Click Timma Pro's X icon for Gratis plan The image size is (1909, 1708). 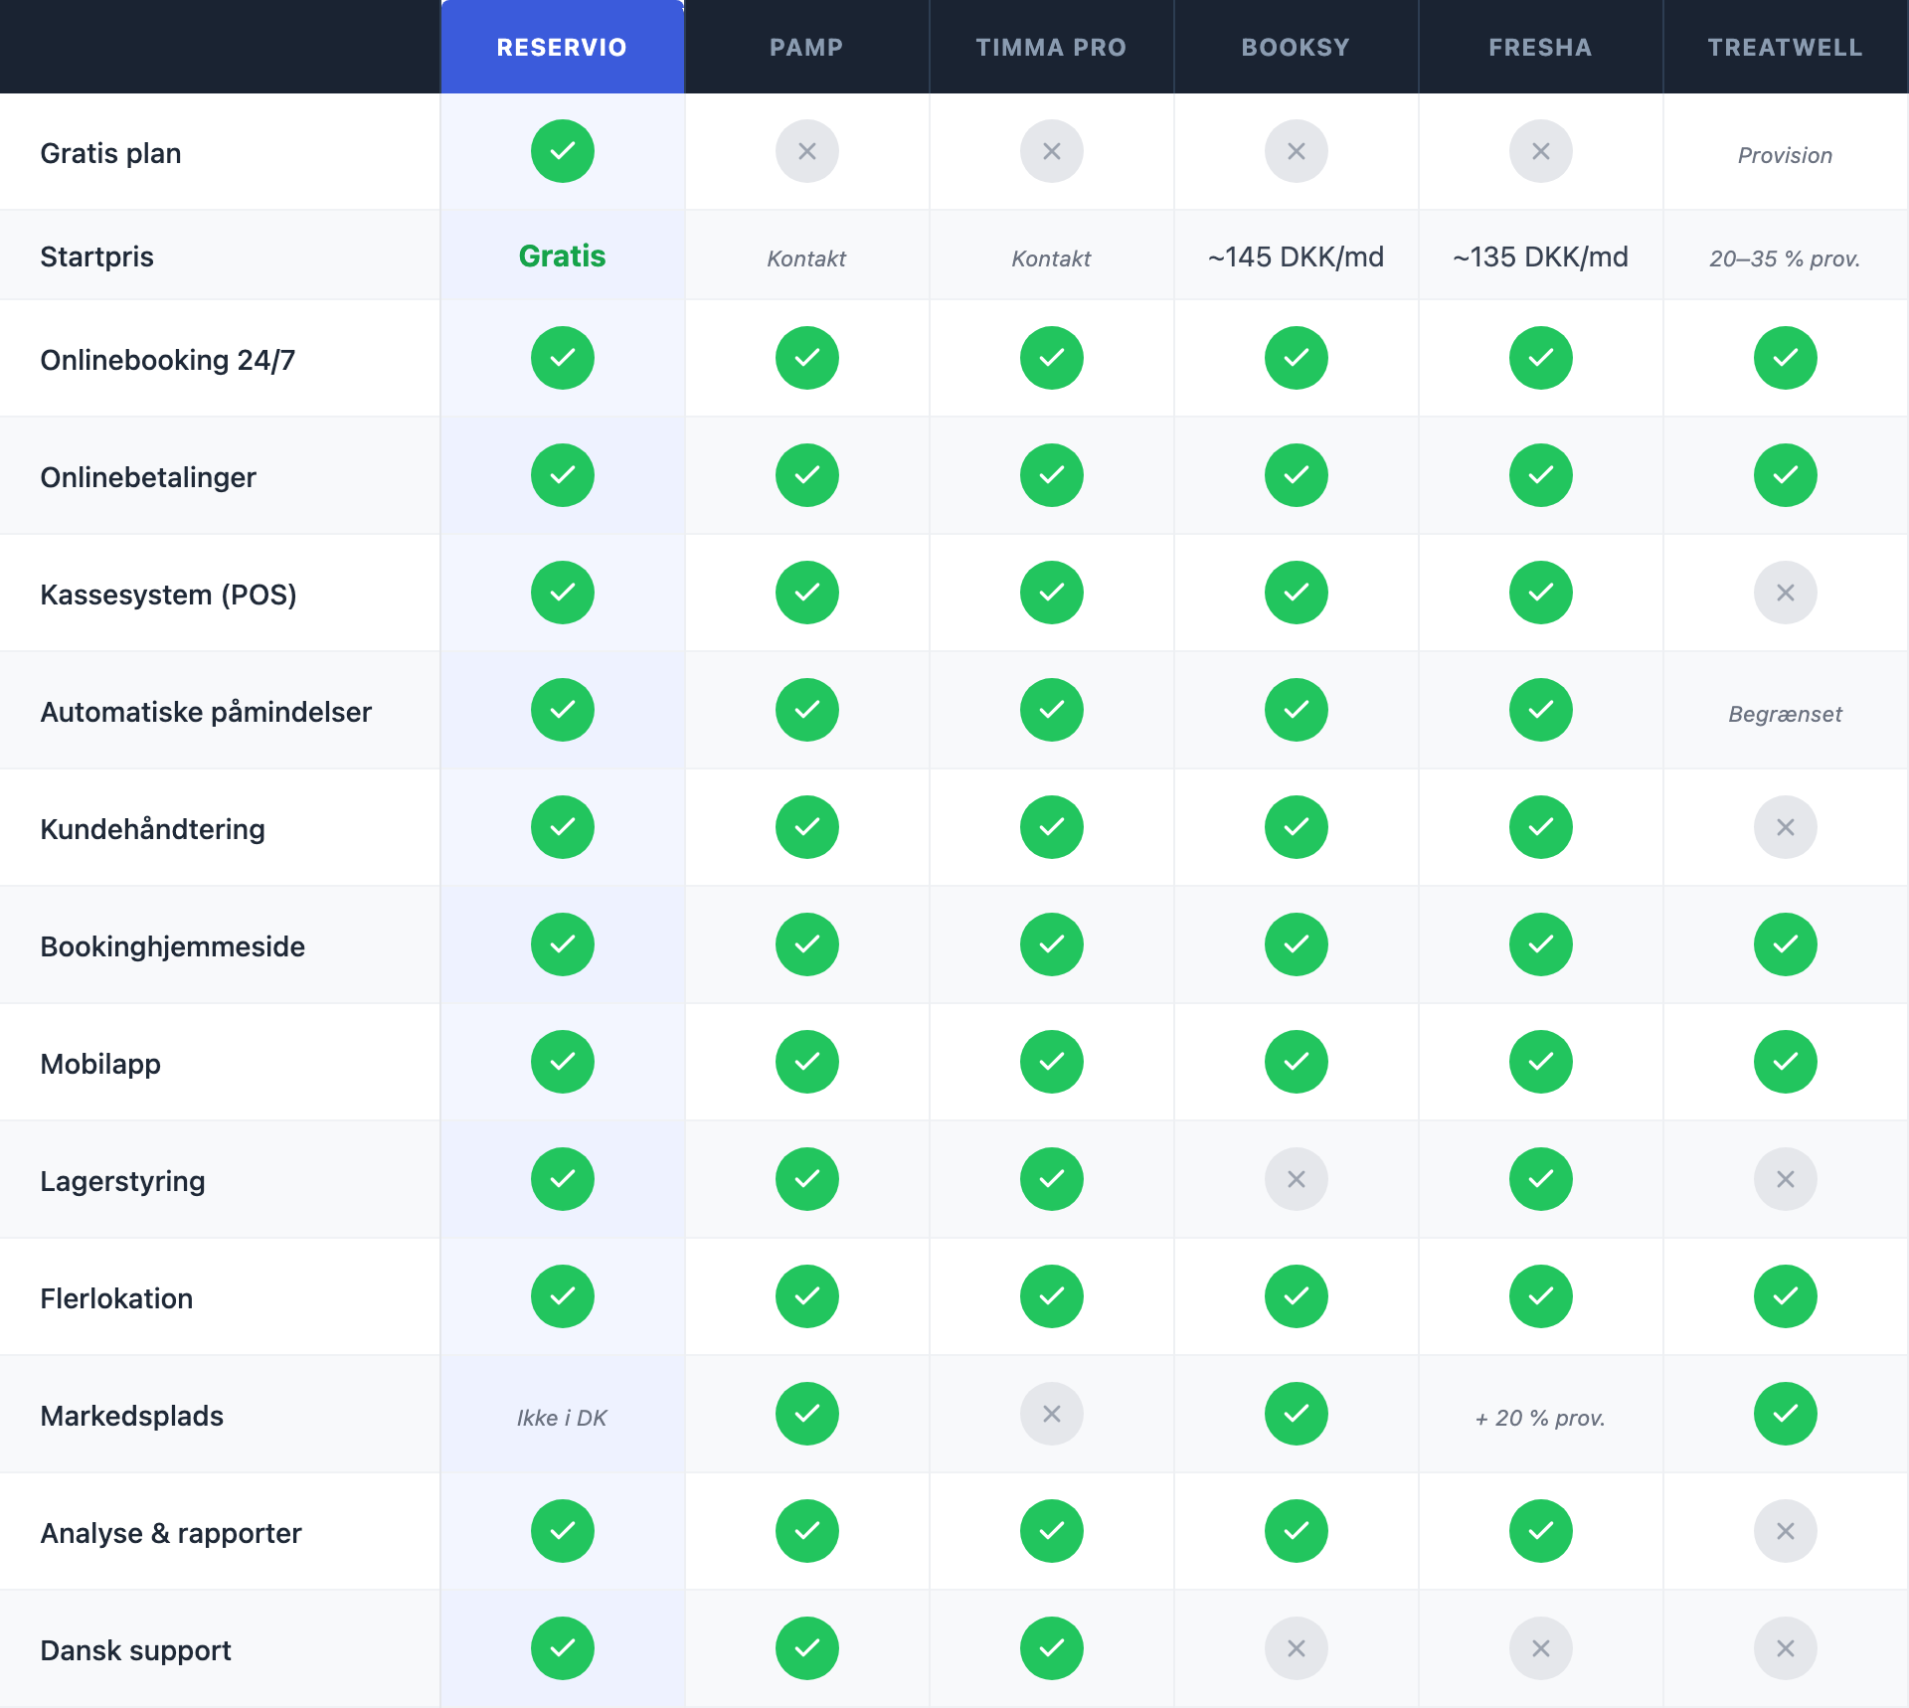1052,151
